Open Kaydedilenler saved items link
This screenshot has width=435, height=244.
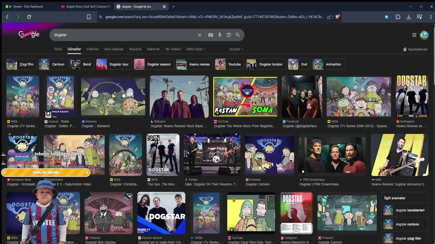click(415, 49)
